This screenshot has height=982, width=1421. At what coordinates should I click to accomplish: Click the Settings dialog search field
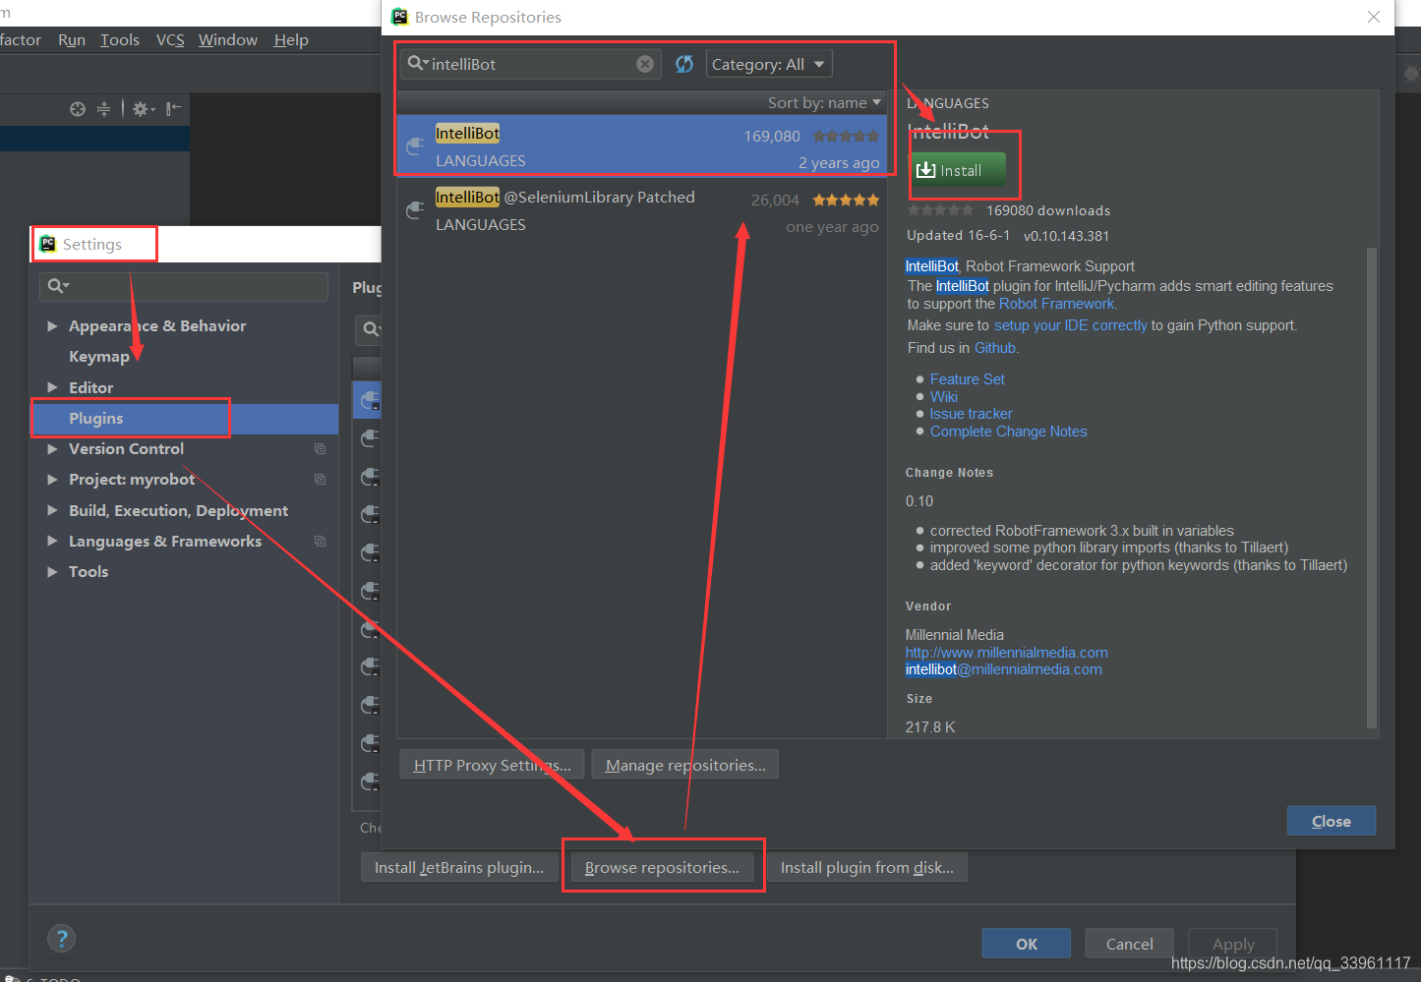184,286
